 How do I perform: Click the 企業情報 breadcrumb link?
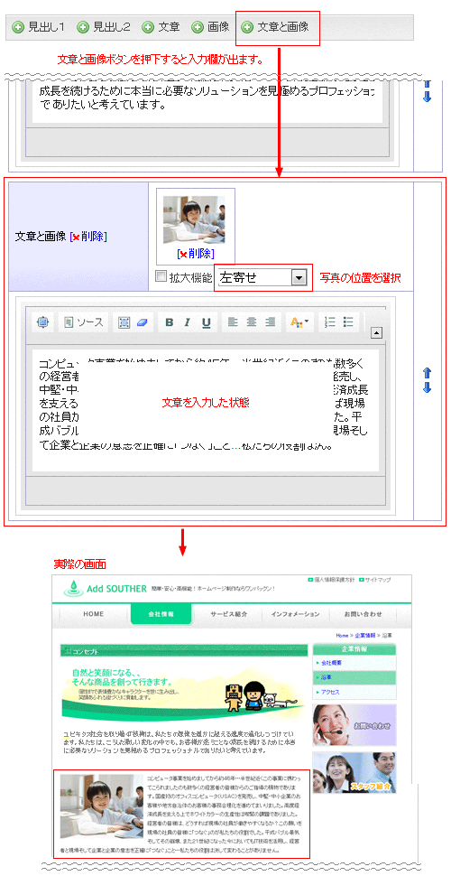(x=364, y=636)
